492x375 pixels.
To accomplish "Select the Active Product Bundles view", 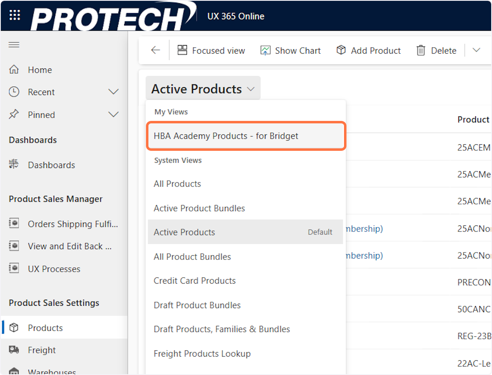I will coord(245,208).
